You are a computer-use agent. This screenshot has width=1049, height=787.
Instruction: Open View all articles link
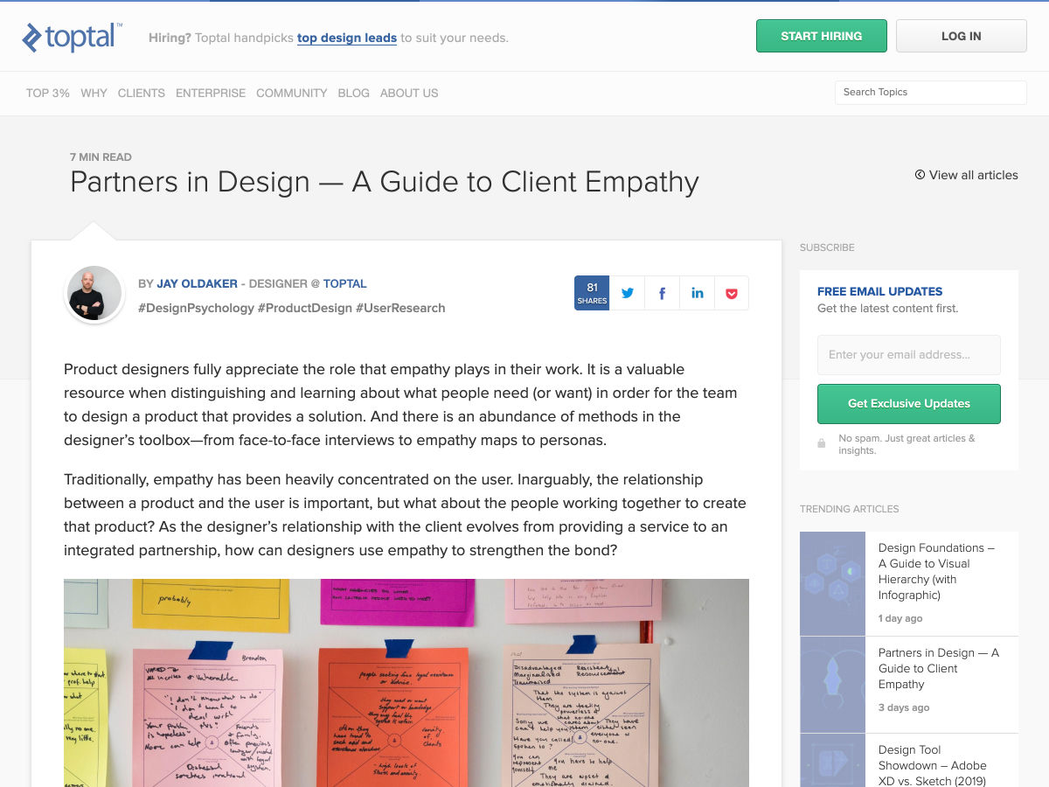pyautogui.click(x=967, y=175)
